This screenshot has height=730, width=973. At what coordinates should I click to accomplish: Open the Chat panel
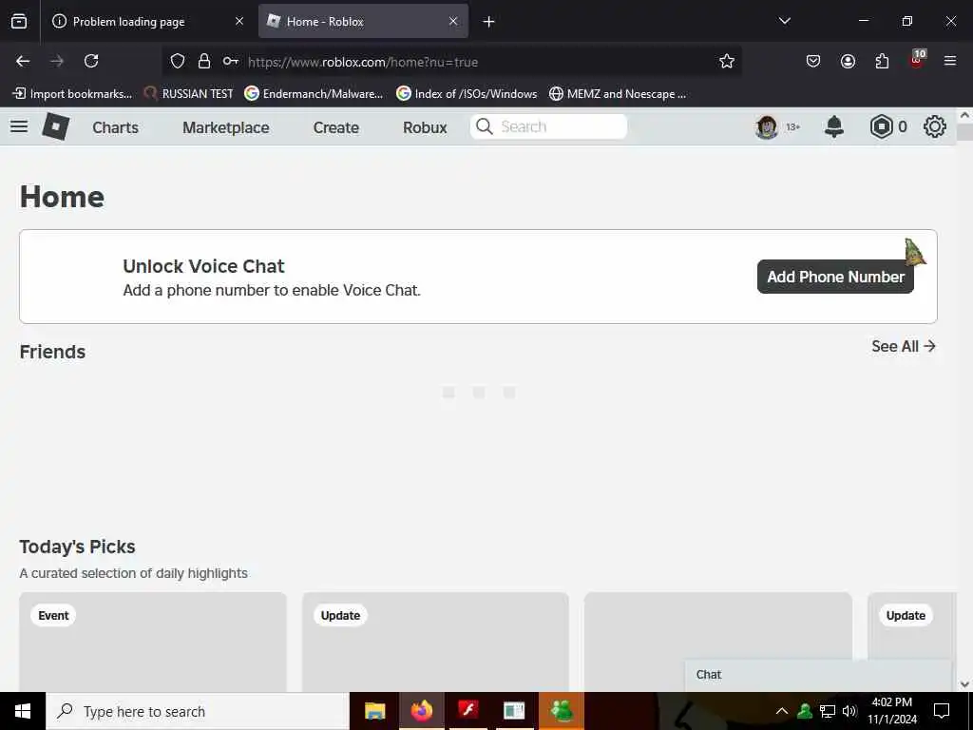[818, 675]
